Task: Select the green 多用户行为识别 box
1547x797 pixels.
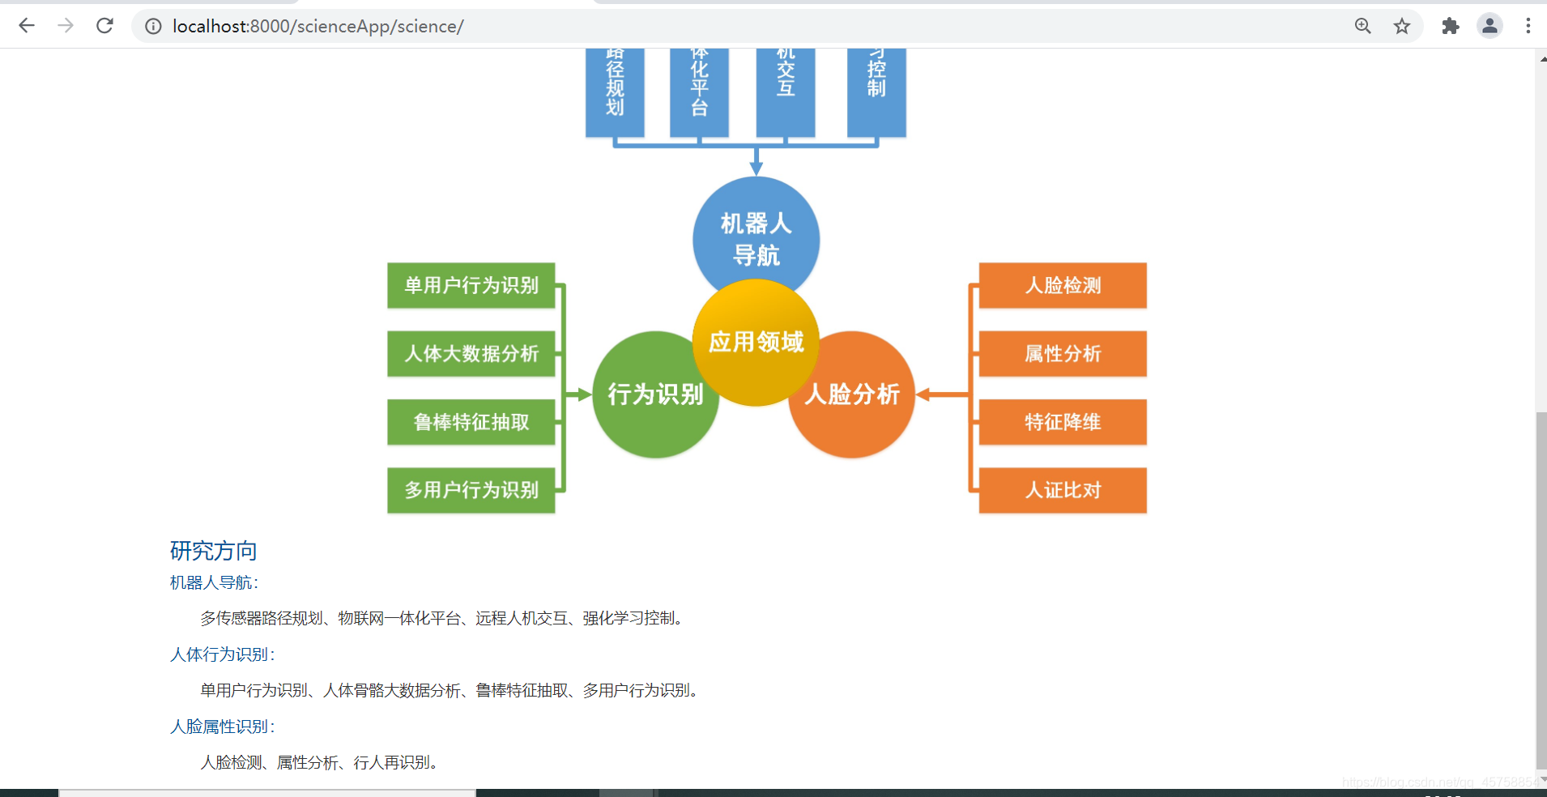Action: pyautogui.click(x=471, y=490)
